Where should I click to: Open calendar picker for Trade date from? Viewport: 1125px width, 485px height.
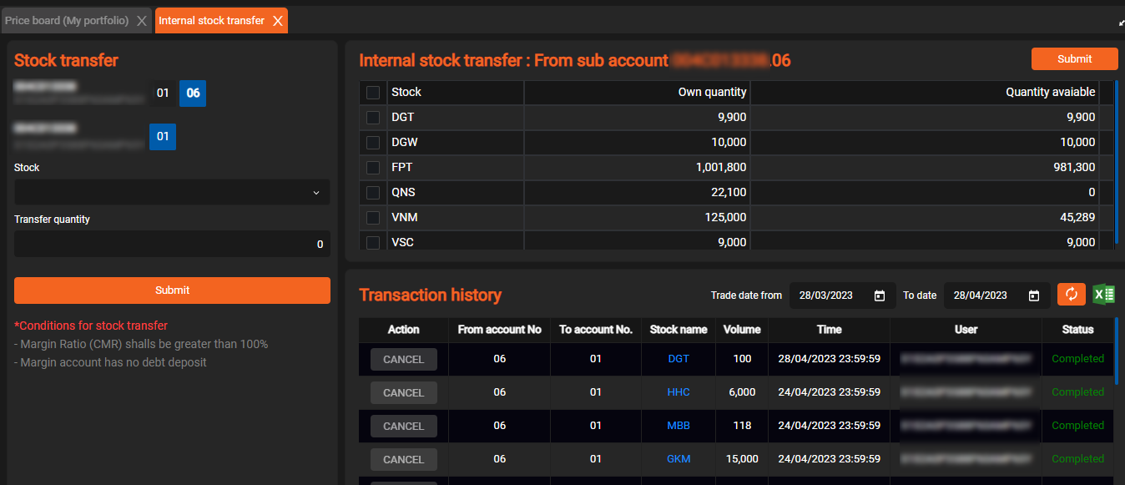(879, 296)
